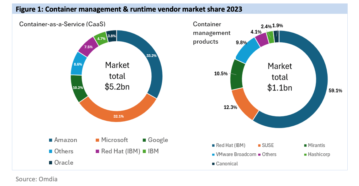Click the Oracle legend label

(64, 163)
